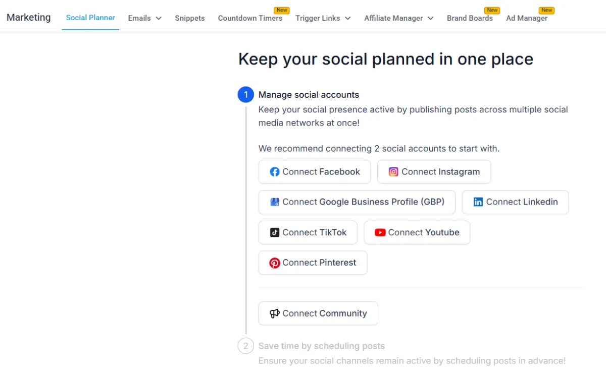
Task: Go to the Brand Boards tab
Action: (470, 18)
